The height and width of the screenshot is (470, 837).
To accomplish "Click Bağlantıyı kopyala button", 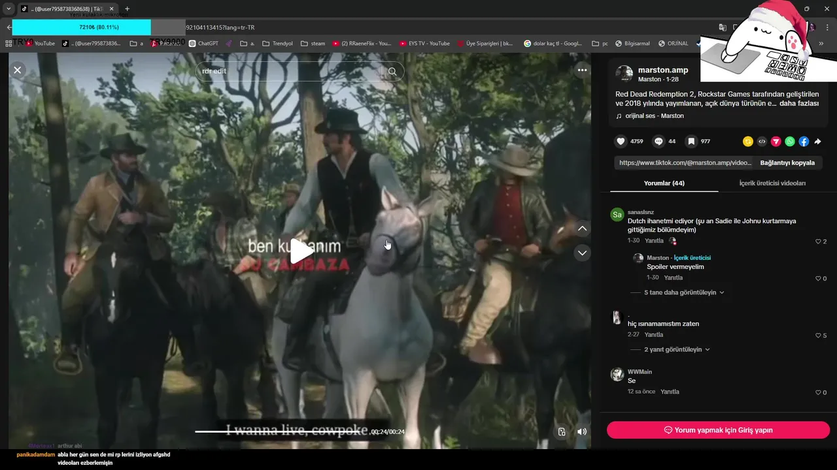I will pos(787,163).
